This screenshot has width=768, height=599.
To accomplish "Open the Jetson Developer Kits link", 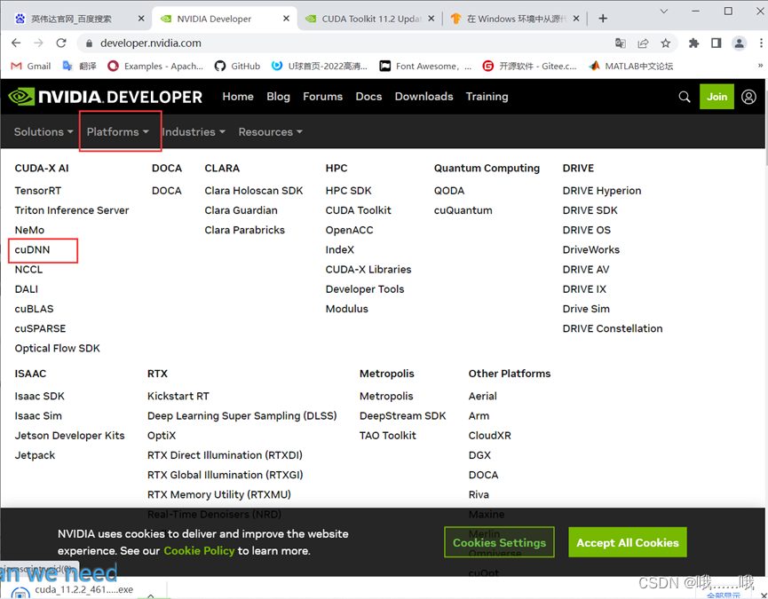I will [x=69, y=435].
